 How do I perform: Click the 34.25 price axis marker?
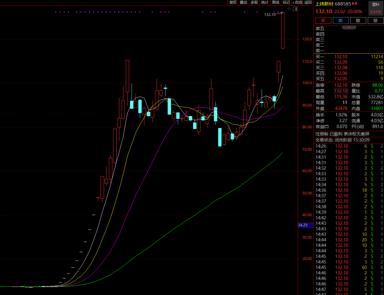[x=305, y=225]
